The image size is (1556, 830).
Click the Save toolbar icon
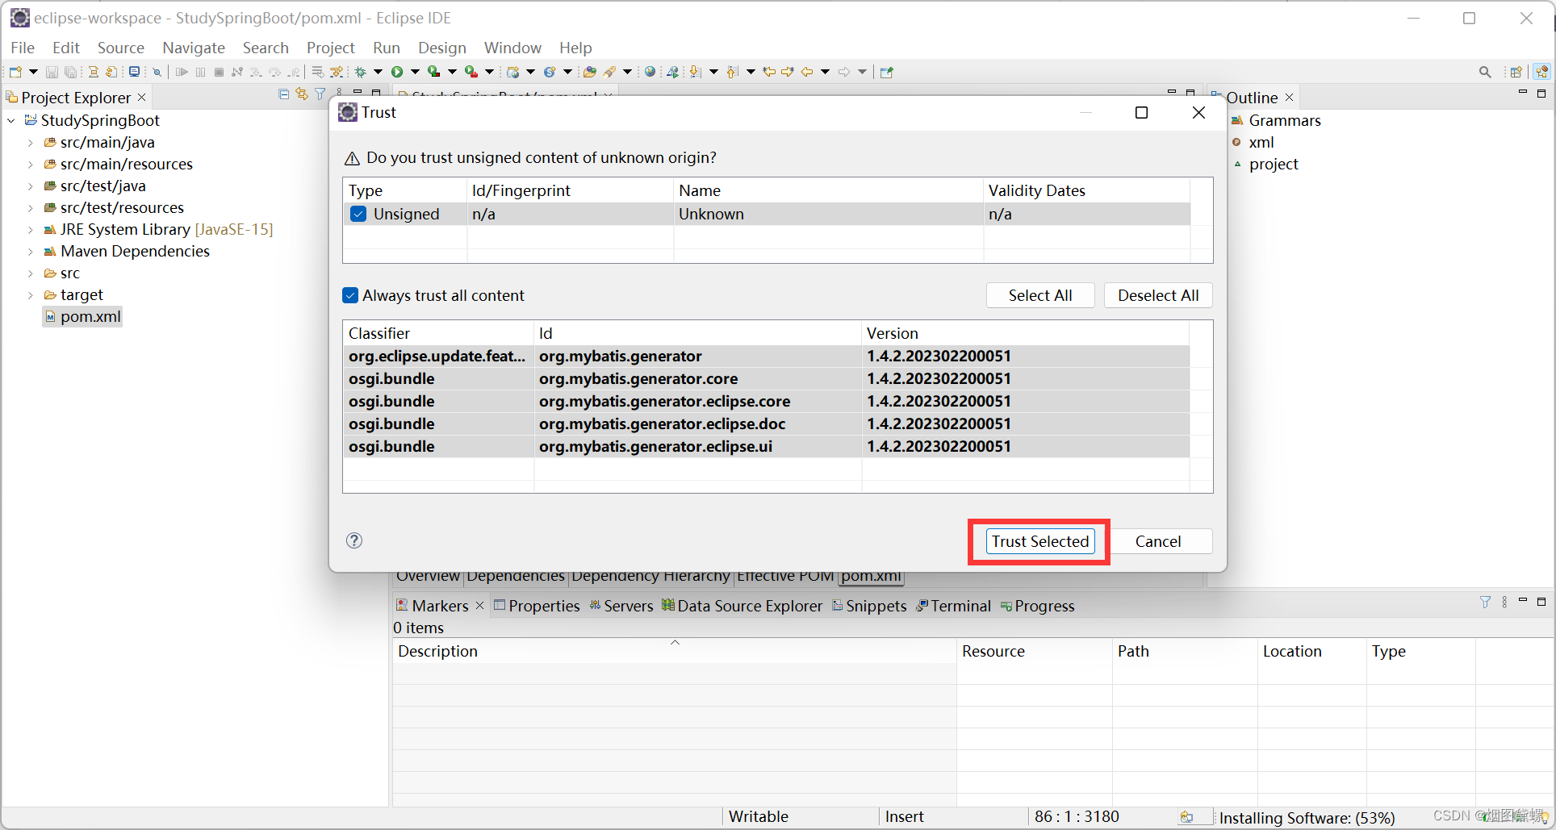52,72
